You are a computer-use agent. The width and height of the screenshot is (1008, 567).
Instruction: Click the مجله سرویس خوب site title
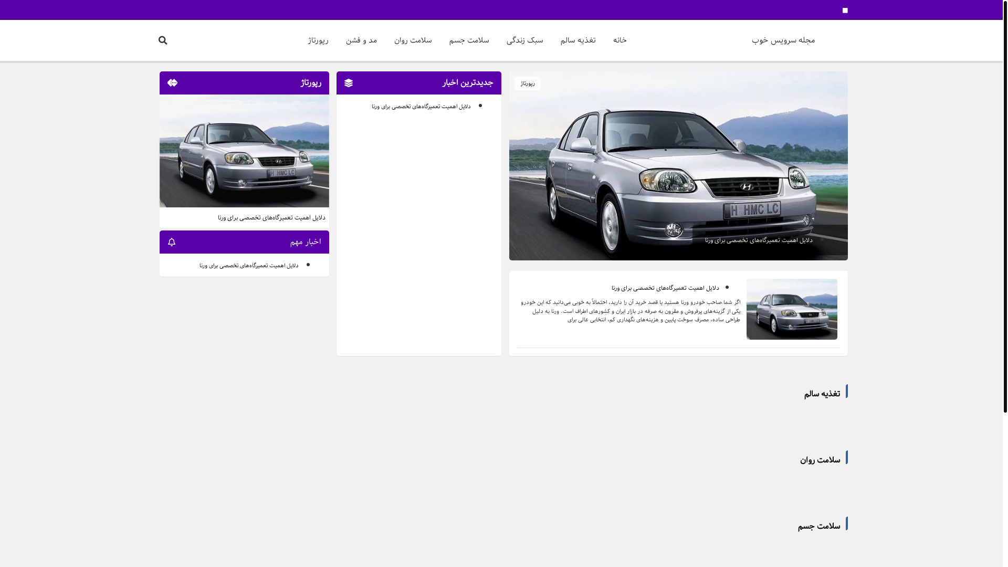783,40
